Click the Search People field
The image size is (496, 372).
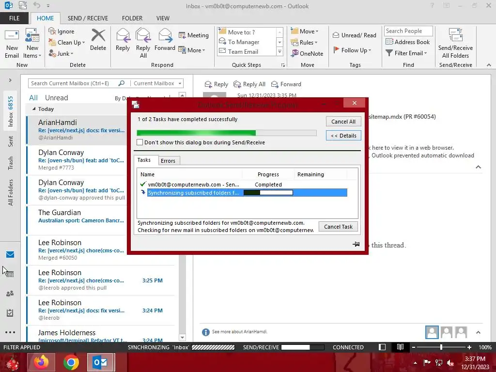point(408,31)
